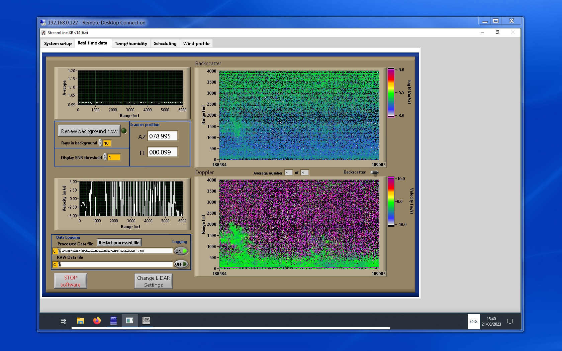562x351 pixels.
Task: Launch Firefox from the taskbar
Action: click(97, 321)
